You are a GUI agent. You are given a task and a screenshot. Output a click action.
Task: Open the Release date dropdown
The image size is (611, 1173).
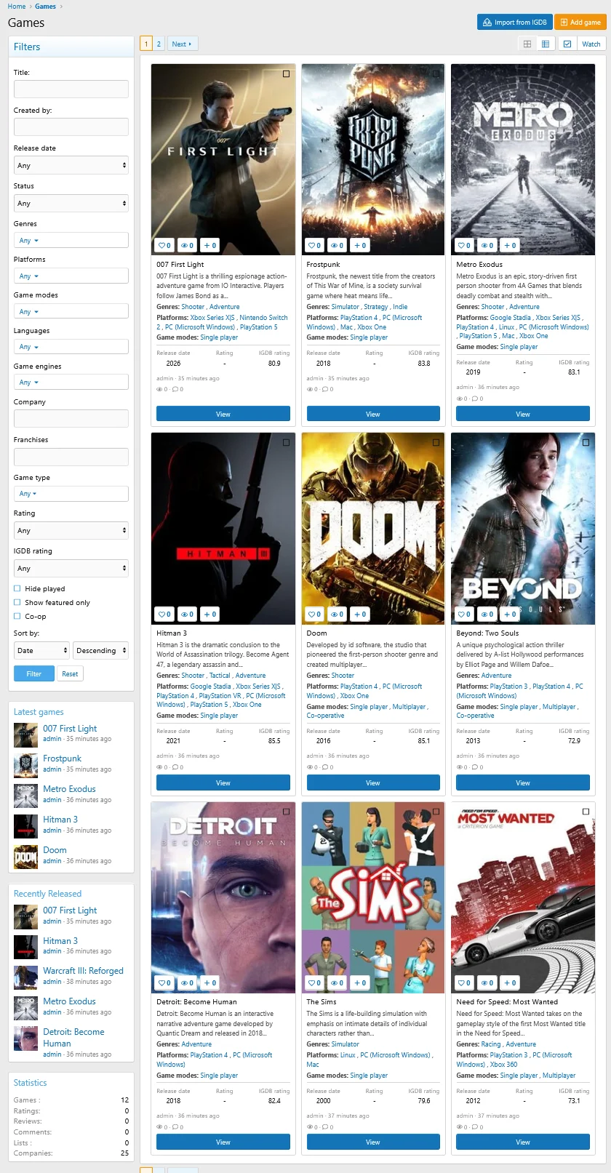[x=71, y=165]
